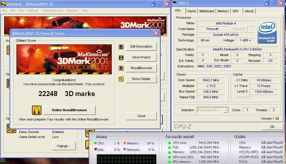Image resolution: width=286 pixels, height=164 pixels.
Task: Click the Intel Pentium 4 HT logo
Action: [267, 32]
